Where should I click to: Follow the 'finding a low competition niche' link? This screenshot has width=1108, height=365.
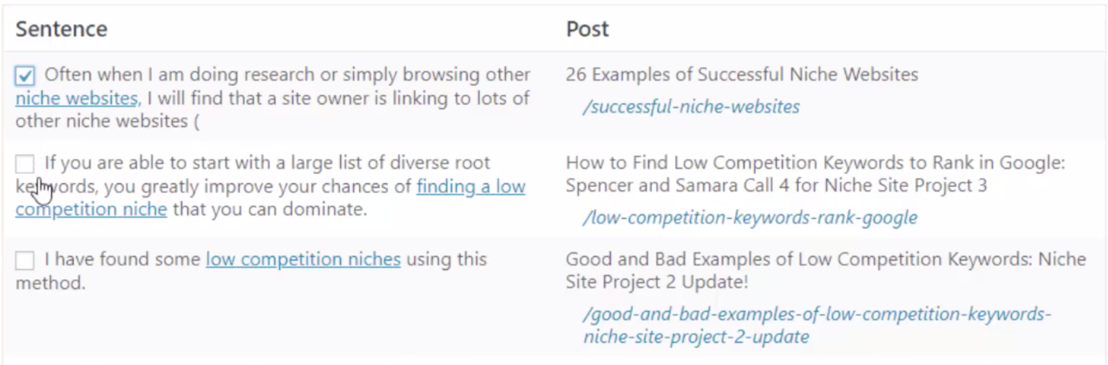[271, 198]
